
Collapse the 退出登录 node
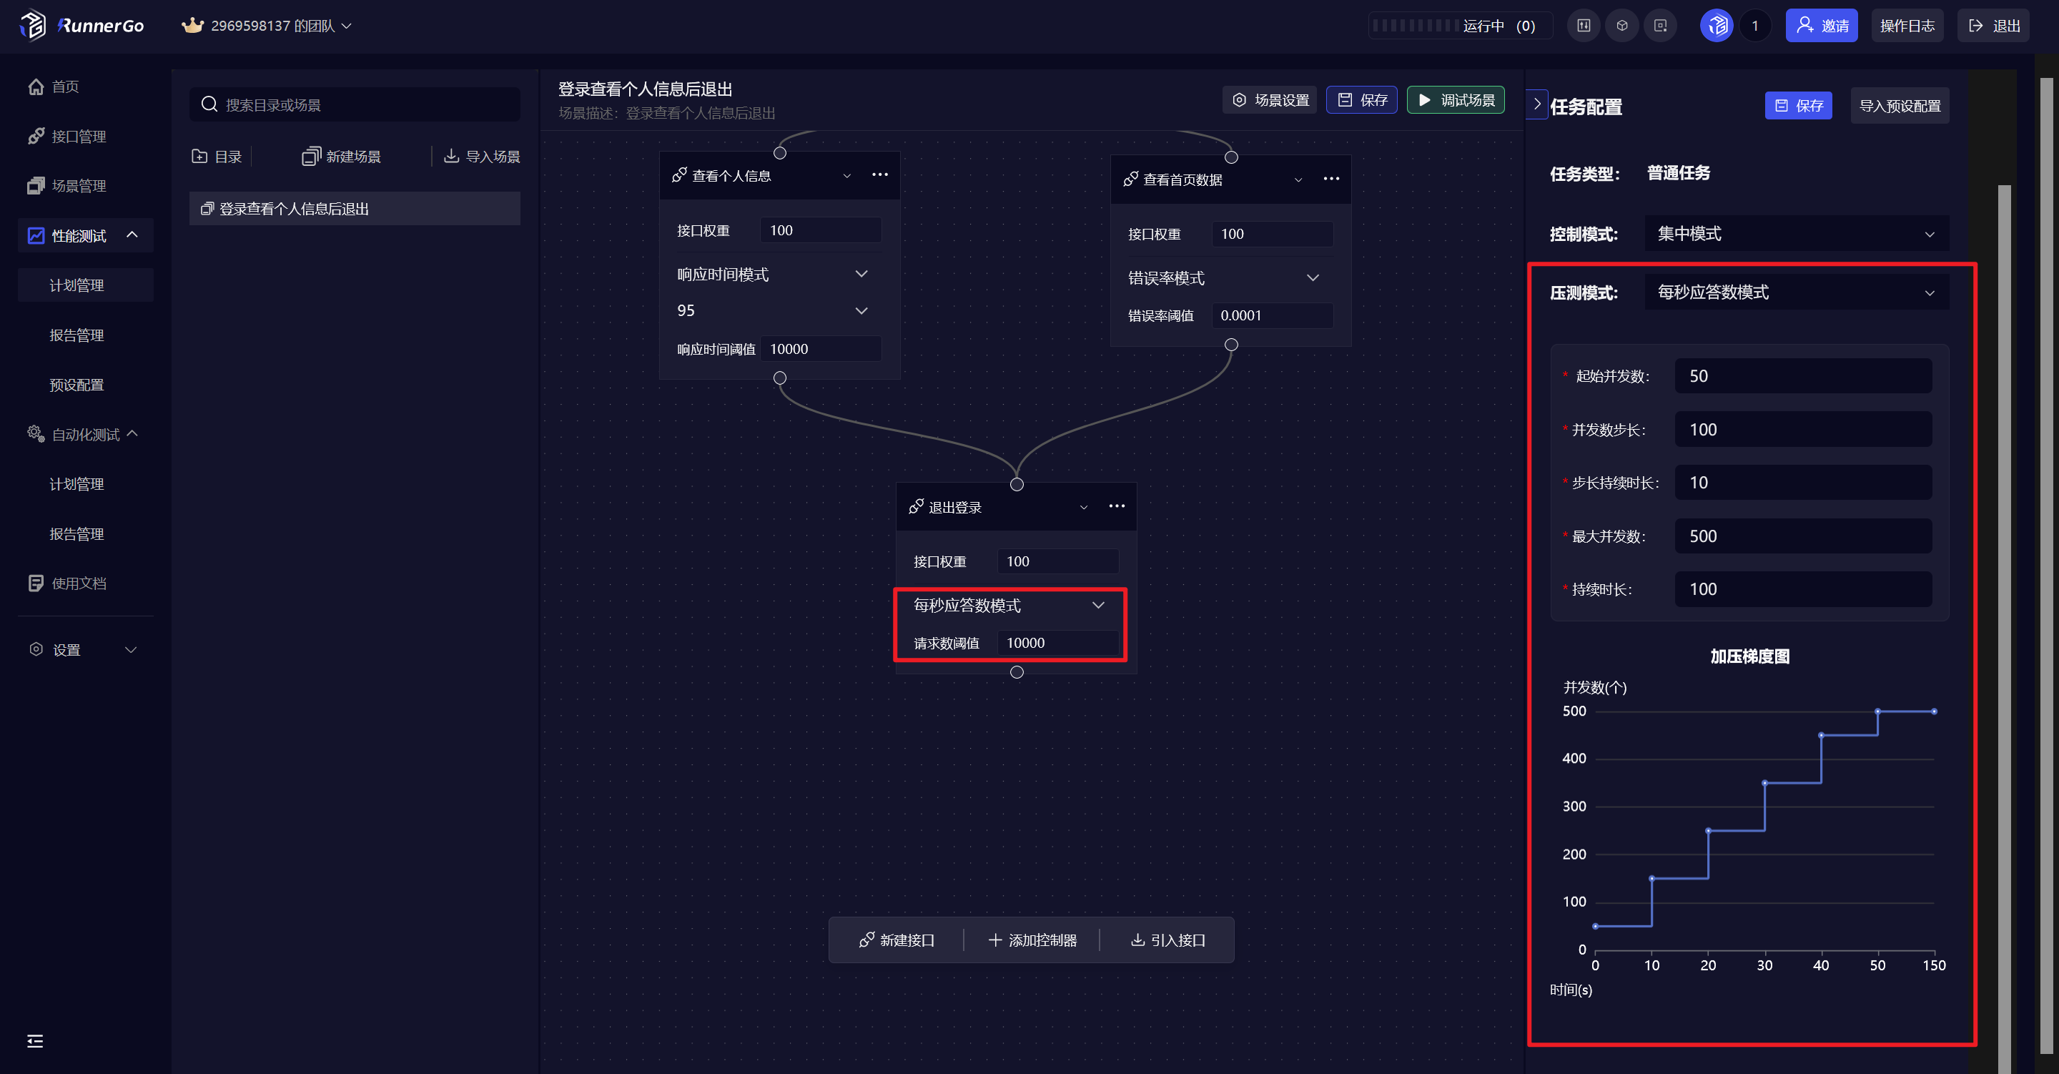(x=1084, y=507)
